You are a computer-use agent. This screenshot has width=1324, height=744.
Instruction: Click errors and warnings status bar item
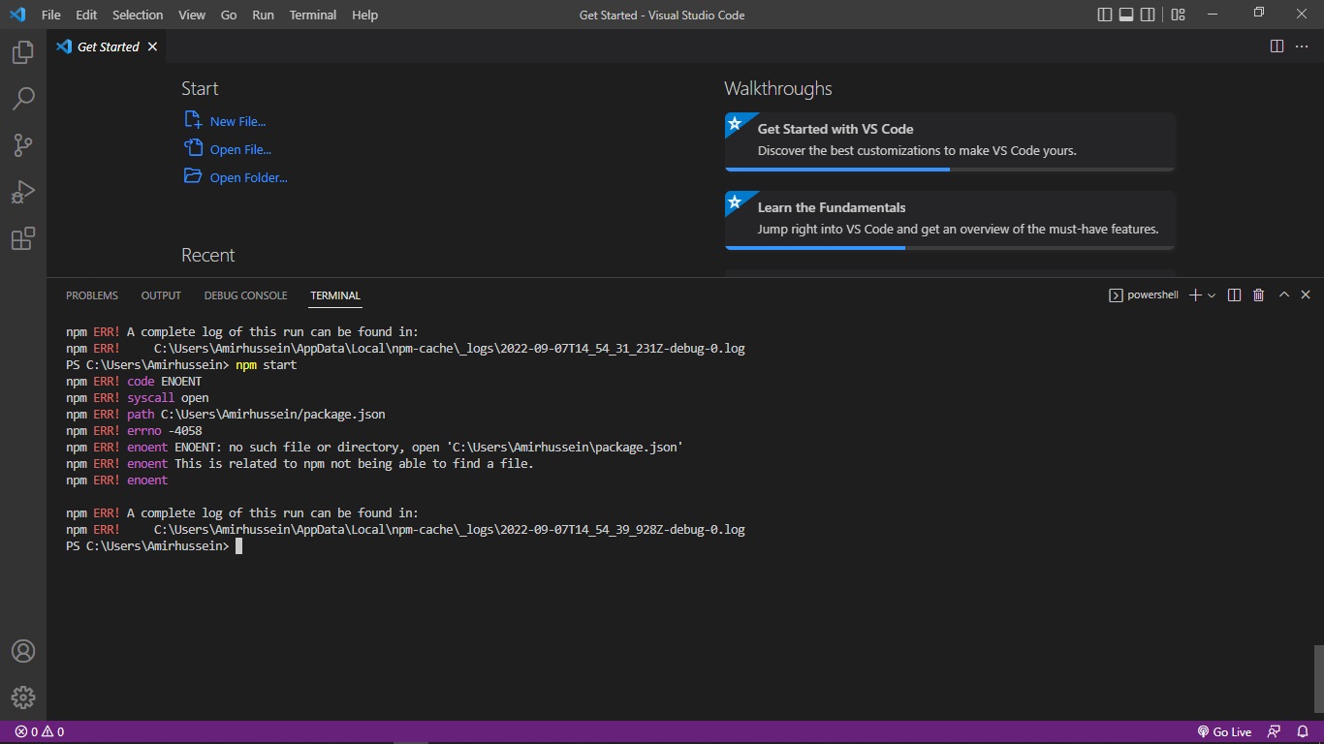40,732
